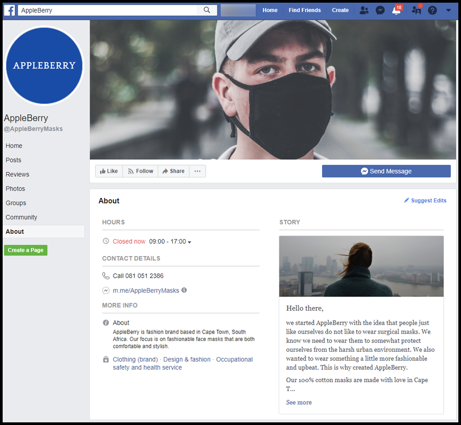Click the phone icon beside Call number
This screenshot has height=425, width=461.
click(106, 276)
